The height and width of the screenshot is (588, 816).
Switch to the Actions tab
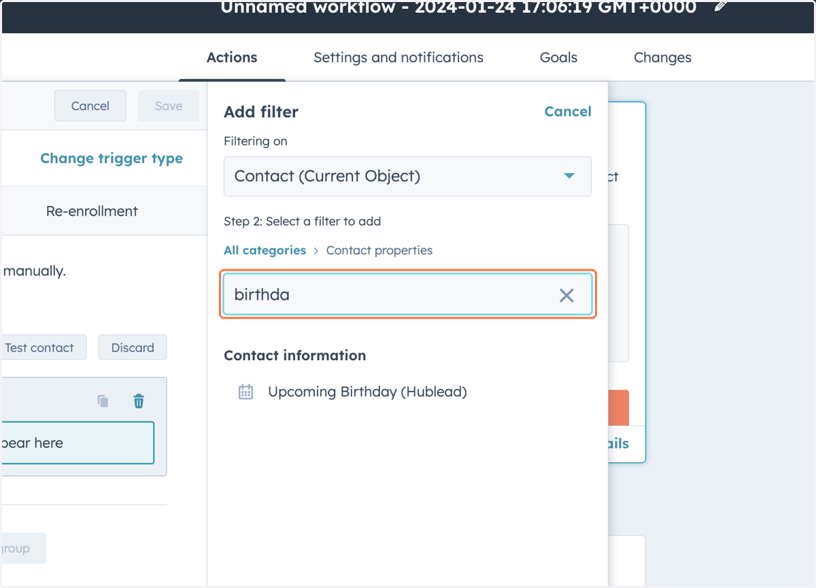pos(232,58)
